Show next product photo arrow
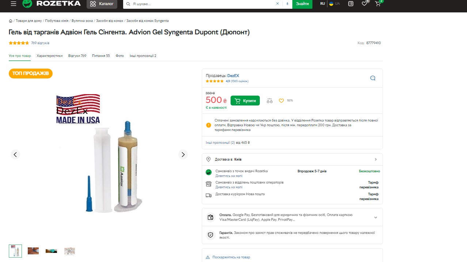This screenshot has height=262, width=467. pyautogui.click(x=183, y=154)
